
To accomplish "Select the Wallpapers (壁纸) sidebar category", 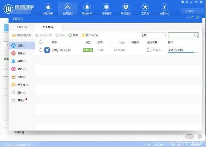I will coord(22,69).
